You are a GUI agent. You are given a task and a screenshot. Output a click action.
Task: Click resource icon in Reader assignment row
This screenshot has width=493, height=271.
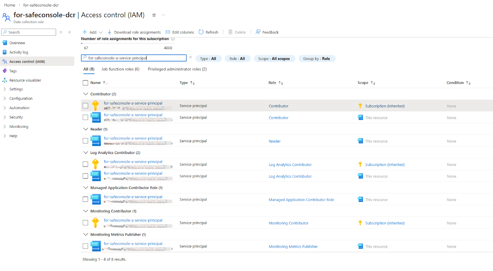[x=96, y=141]
